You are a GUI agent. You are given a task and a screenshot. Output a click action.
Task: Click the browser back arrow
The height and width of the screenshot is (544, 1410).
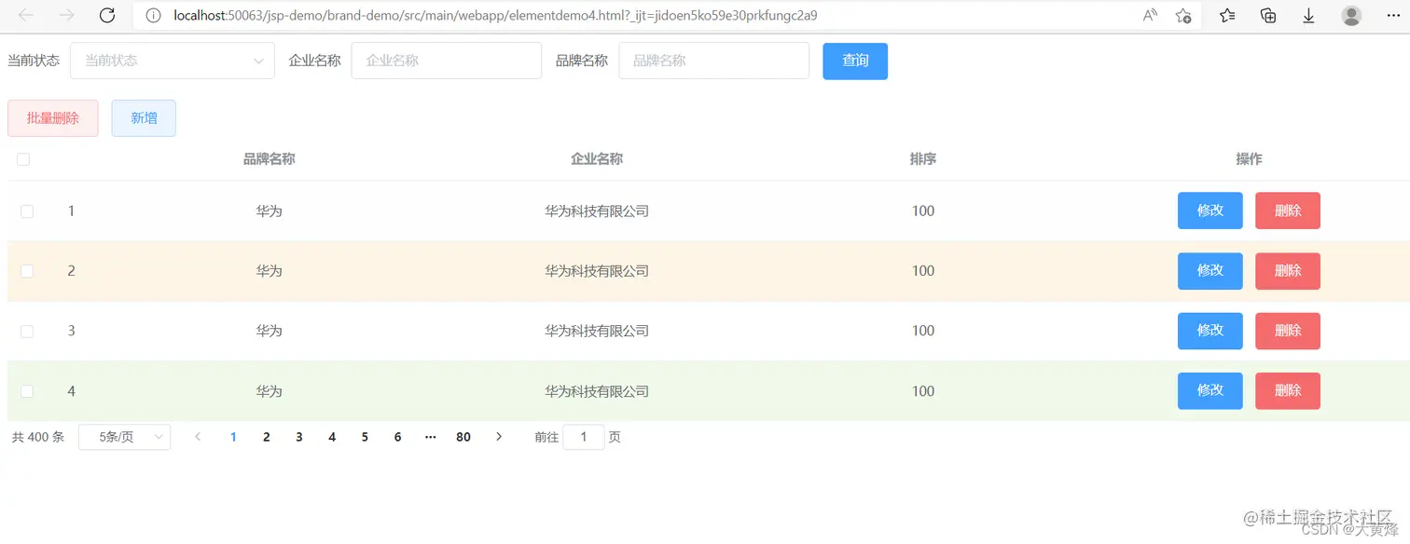(25, 16)
